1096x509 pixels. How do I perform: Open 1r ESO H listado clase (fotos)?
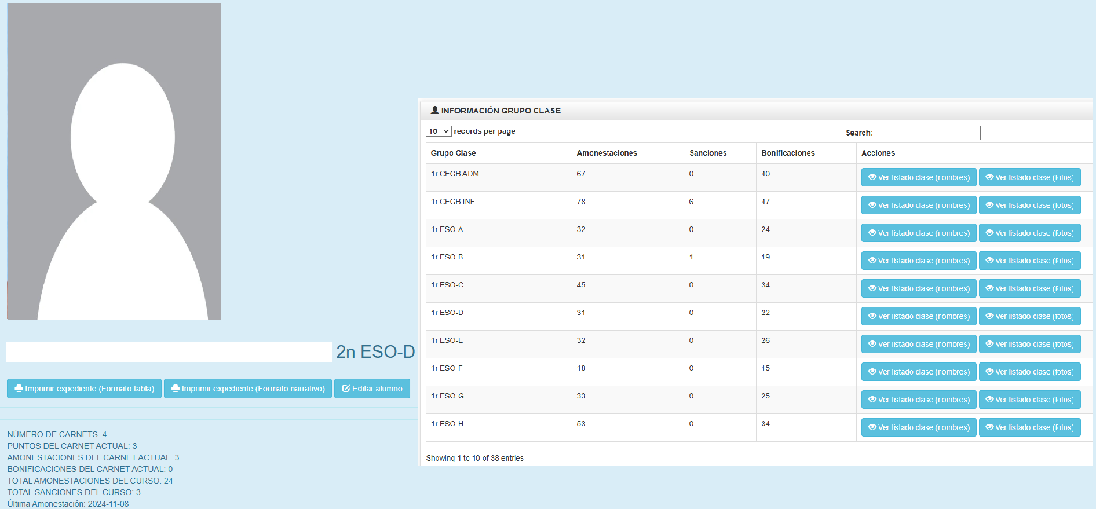coord(1029,428)
